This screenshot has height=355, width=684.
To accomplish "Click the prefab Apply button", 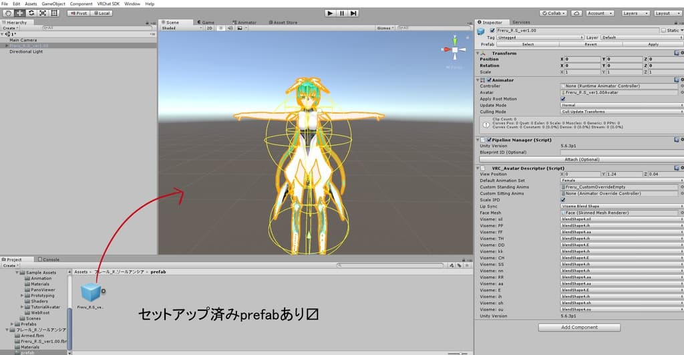I will (x=653, y=44).
